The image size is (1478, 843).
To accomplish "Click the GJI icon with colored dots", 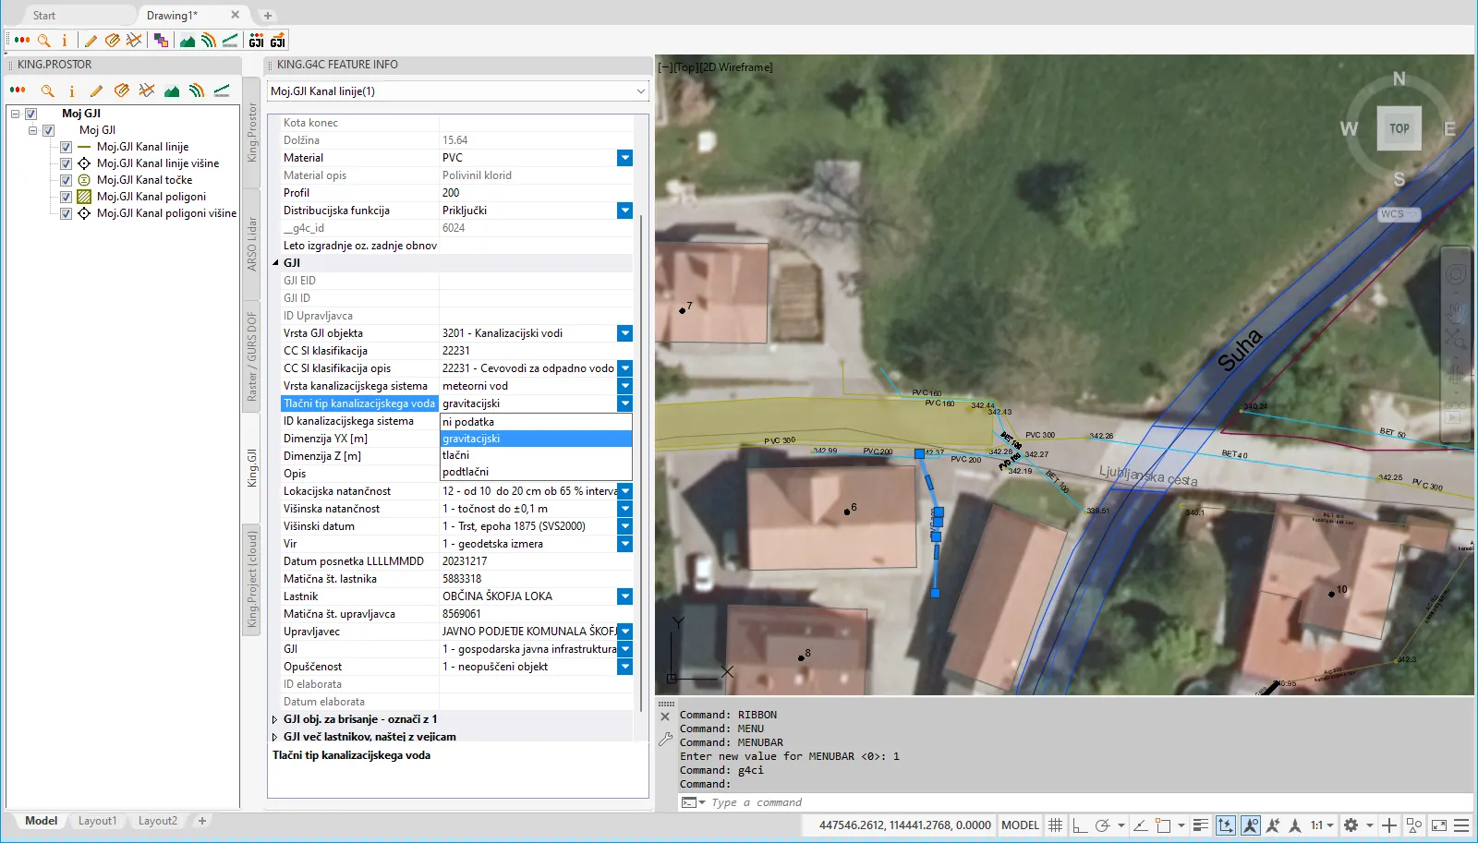I will (257, 40).
